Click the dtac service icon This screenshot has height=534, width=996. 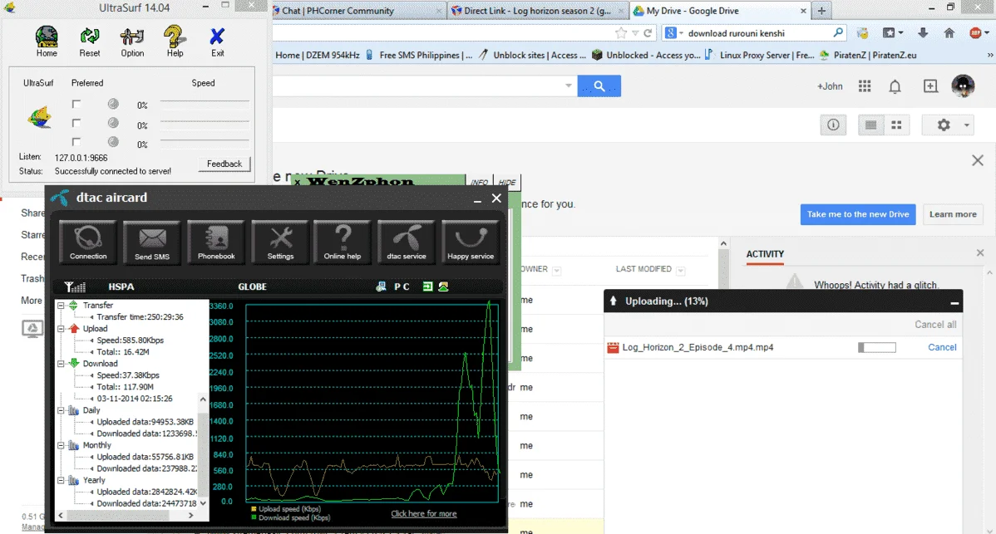[x=407, y=242]
